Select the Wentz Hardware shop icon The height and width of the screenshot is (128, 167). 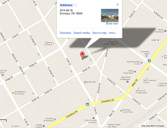point(165,31)
